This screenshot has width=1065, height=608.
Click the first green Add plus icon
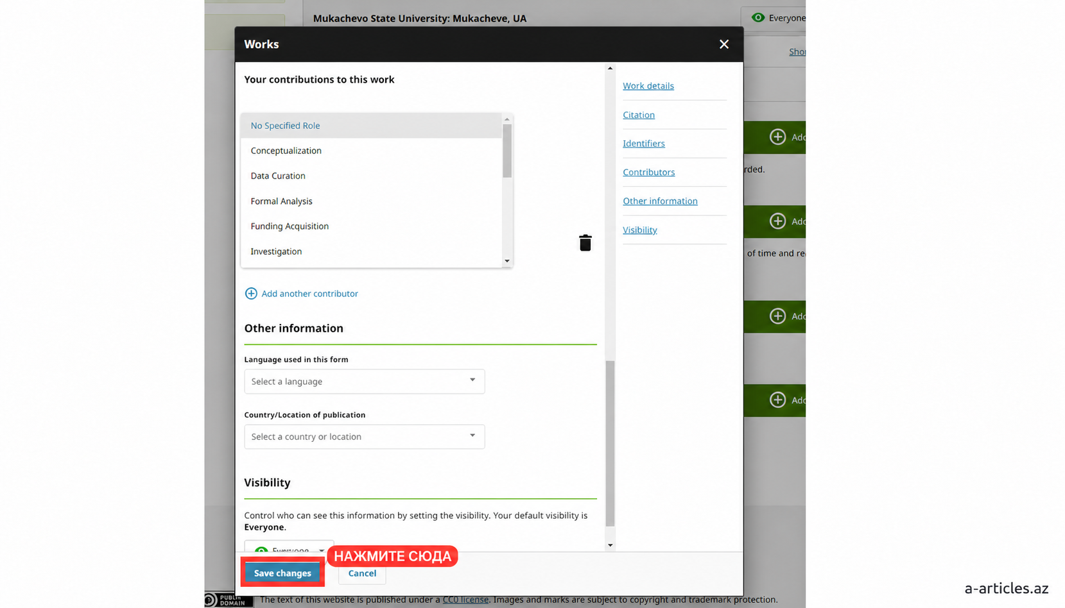pyautogui.click(x=777, y=137)
